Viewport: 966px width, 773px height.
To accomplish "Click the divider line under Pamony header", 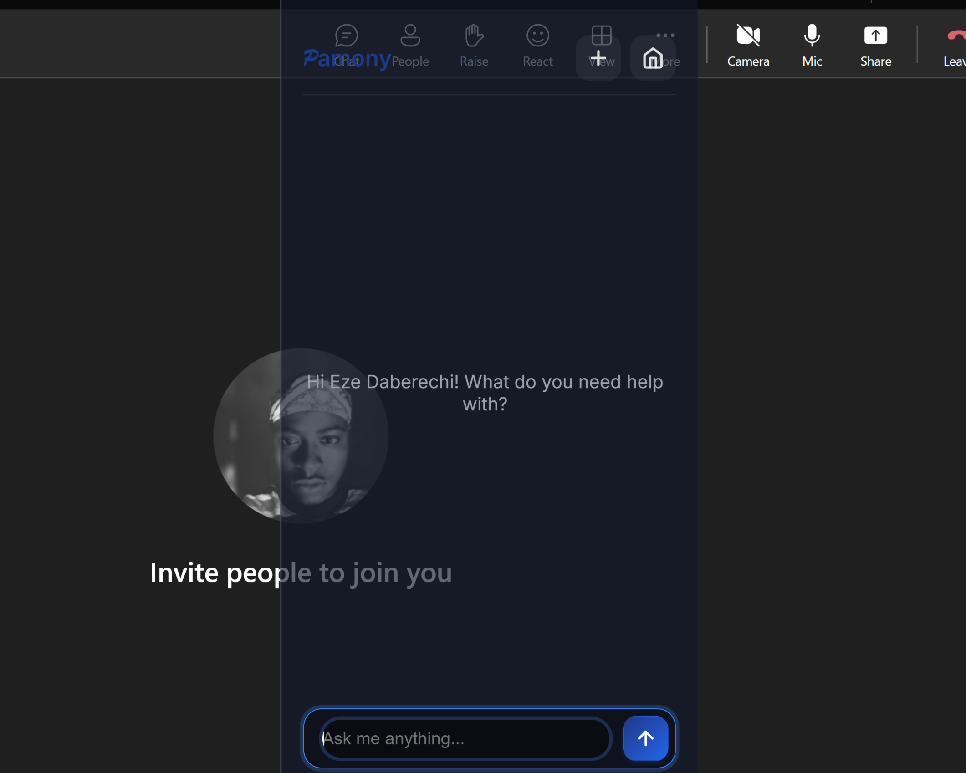I will pos(489,95).
